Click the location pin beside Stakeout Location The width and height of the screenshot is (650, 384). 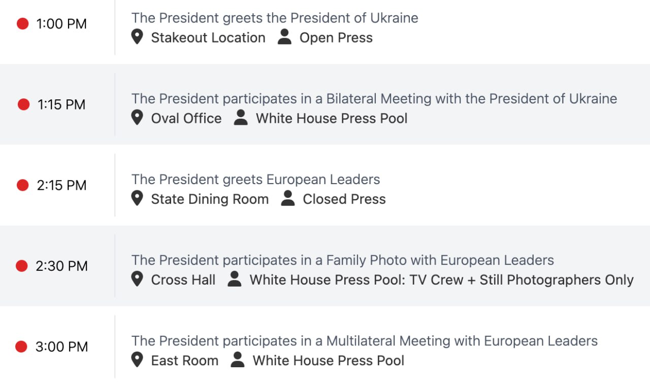pyautogui.click(x=137, y=37)
